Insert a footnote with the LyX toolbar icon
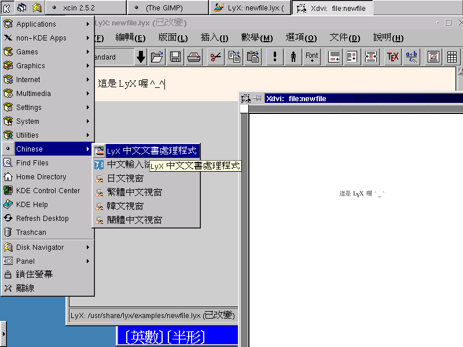The image size is (463, 347). (x=334, y=57)
